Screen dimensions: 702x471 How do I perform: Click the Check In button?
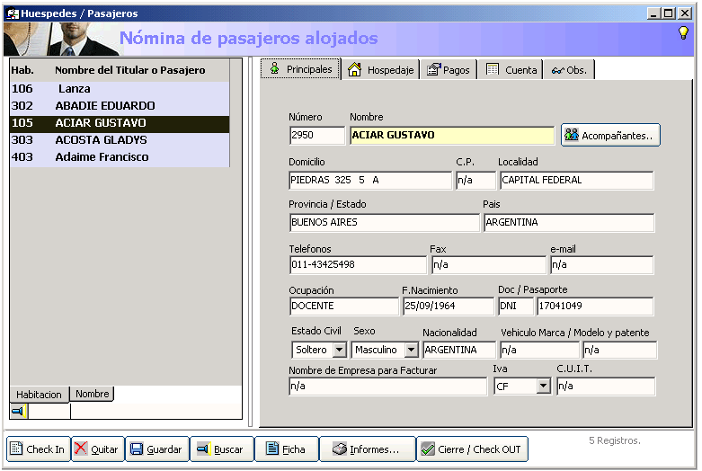(38, 449)
